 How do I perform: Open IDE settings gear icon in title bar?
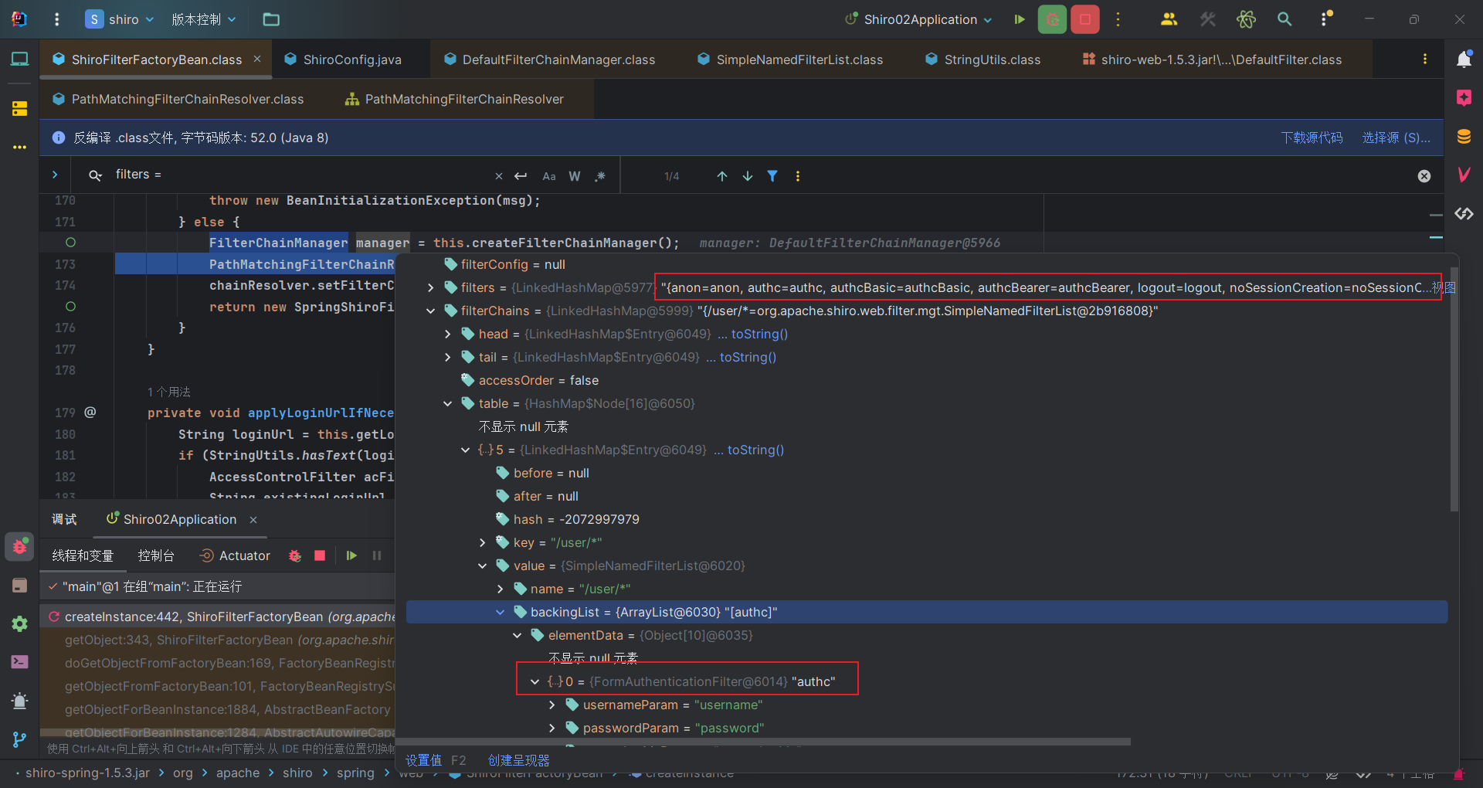(1325, 19)
